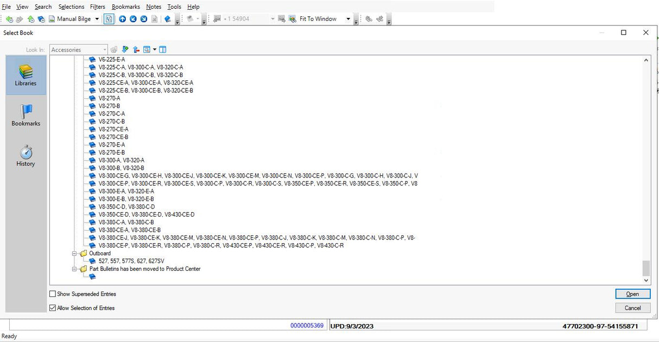Image resolution: width=659 pixels, height=342 pixels.
Task: Click the blue up arrow toolbar icon
Action: point(122,19)
